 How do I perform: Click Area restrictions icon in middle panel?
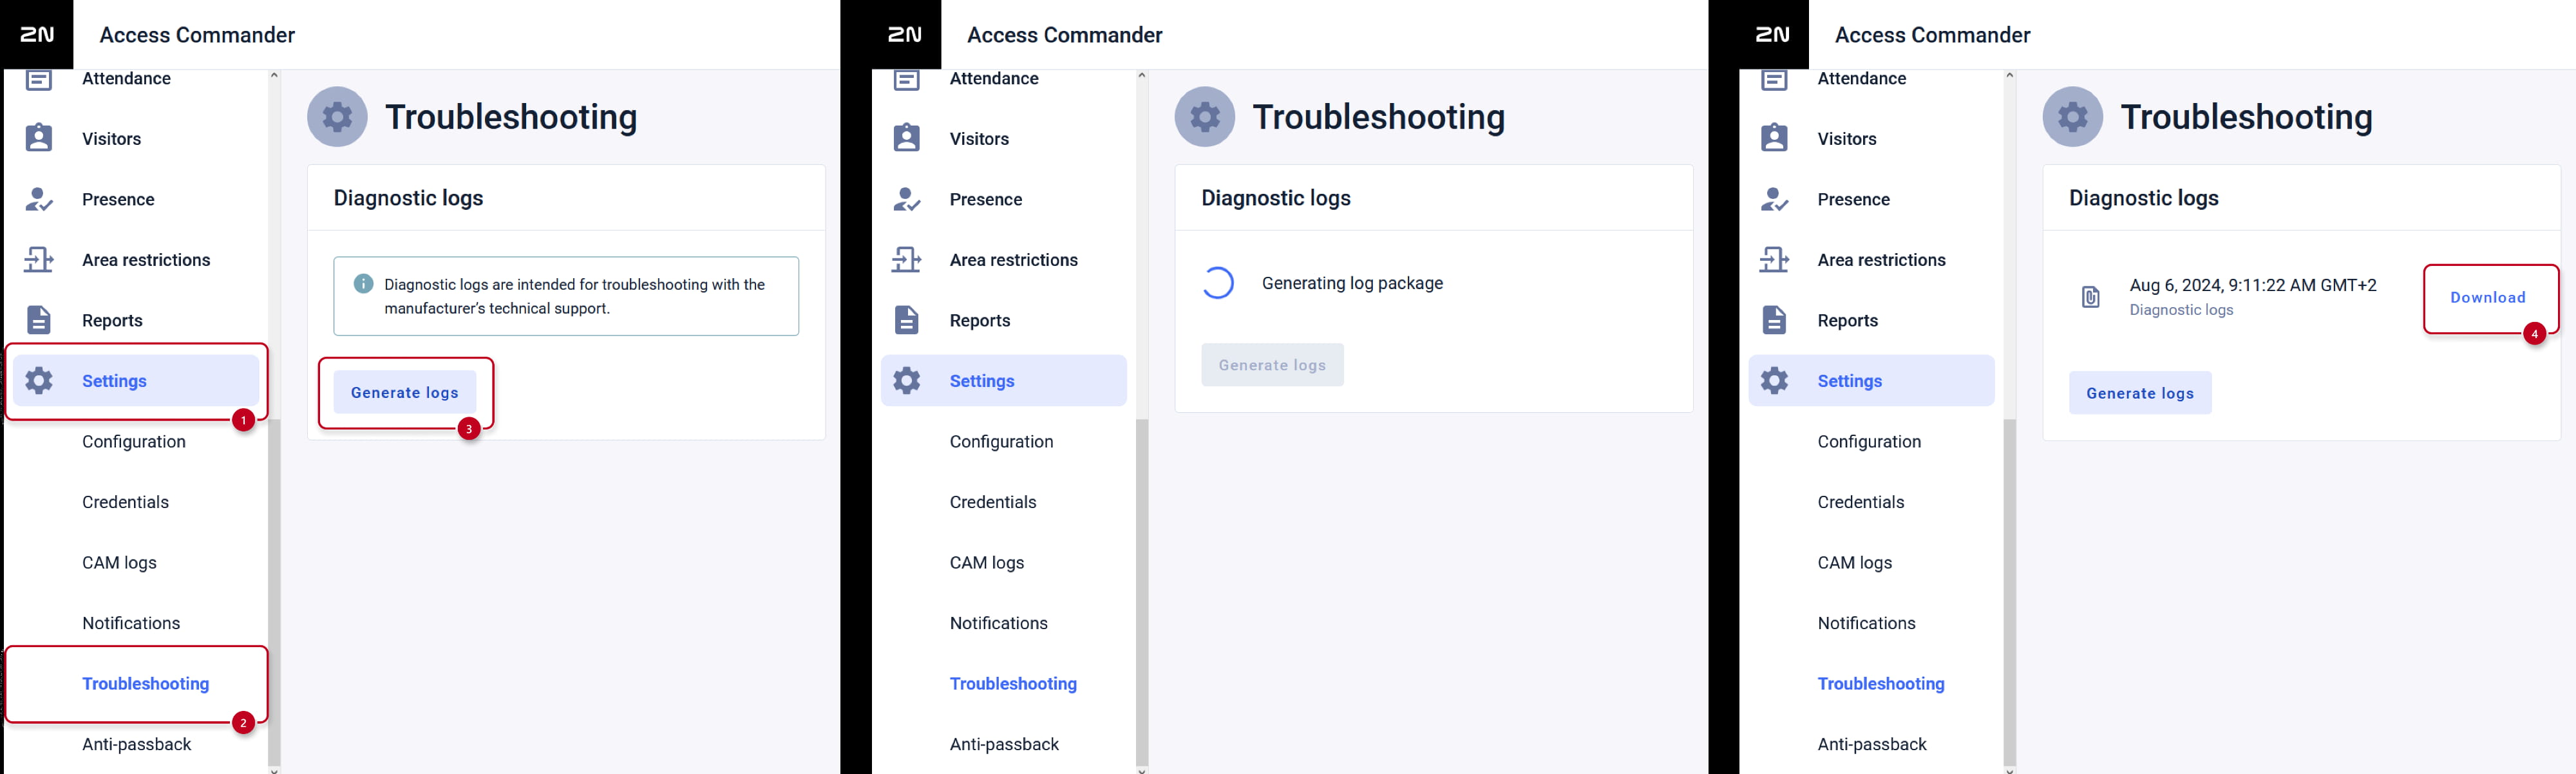907,260
